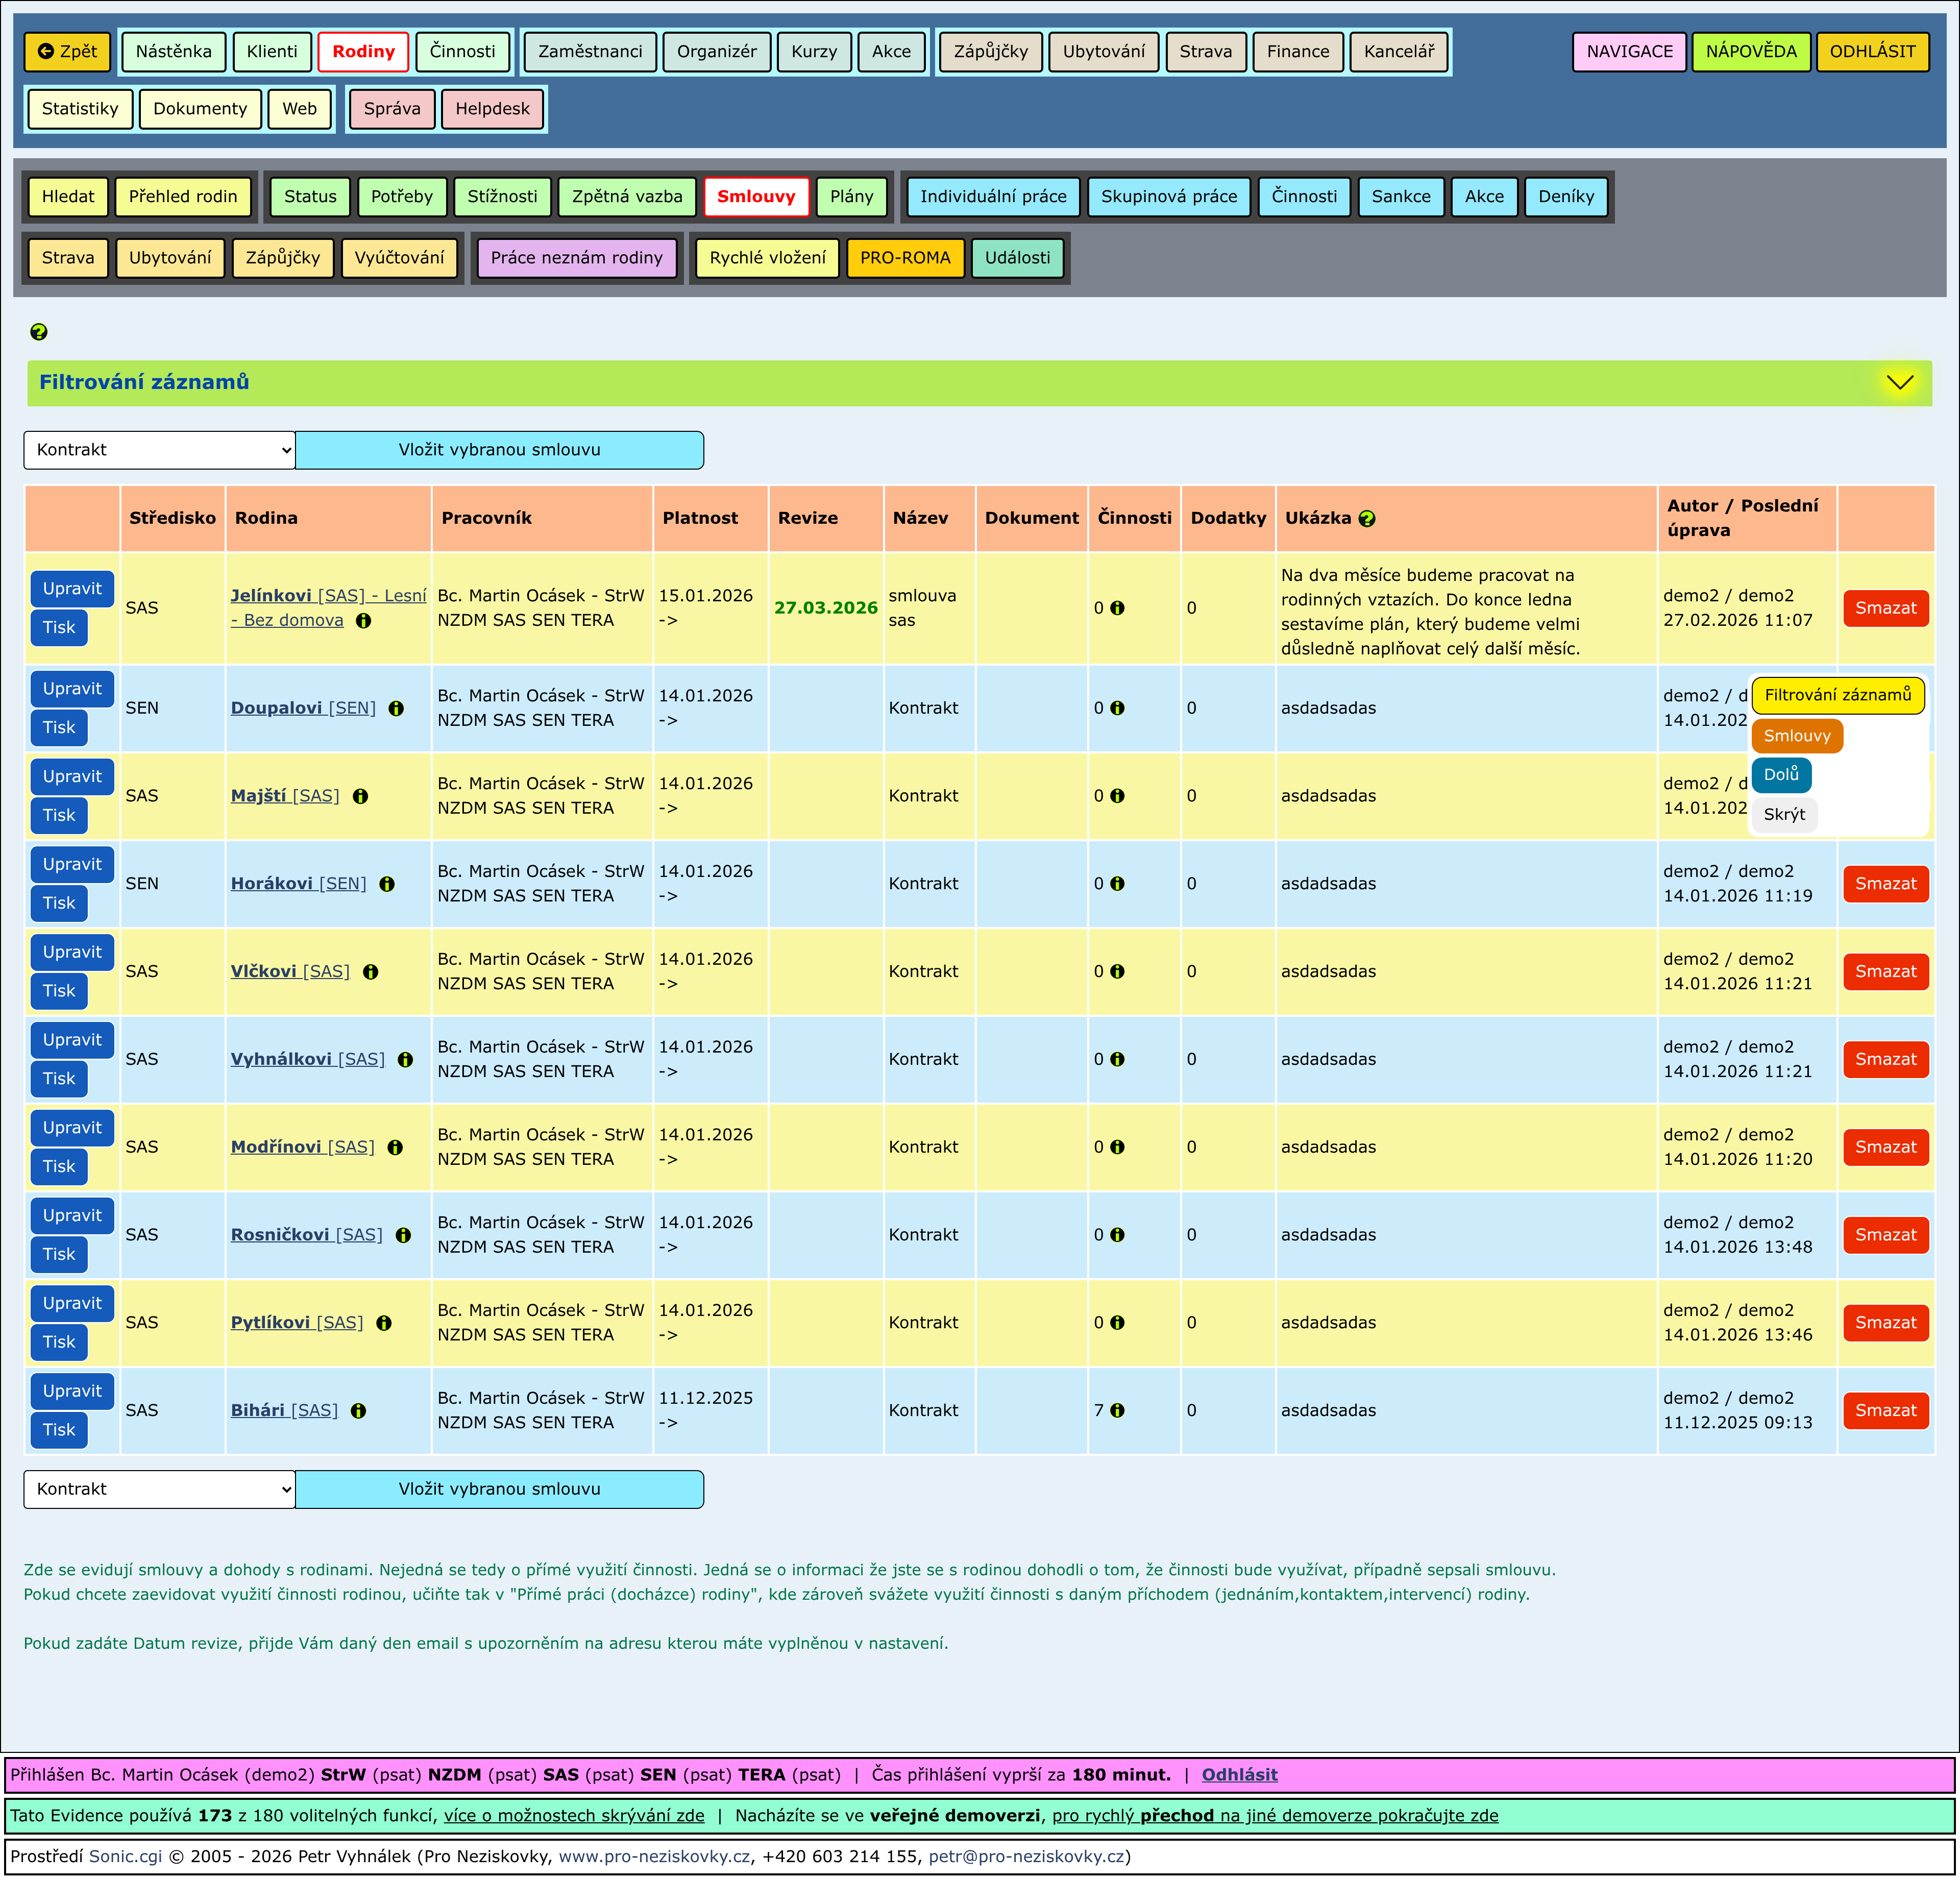Click info icon next to Vyhnálkovi family
The image size is (1960, 1904).
click(405, 1060)
